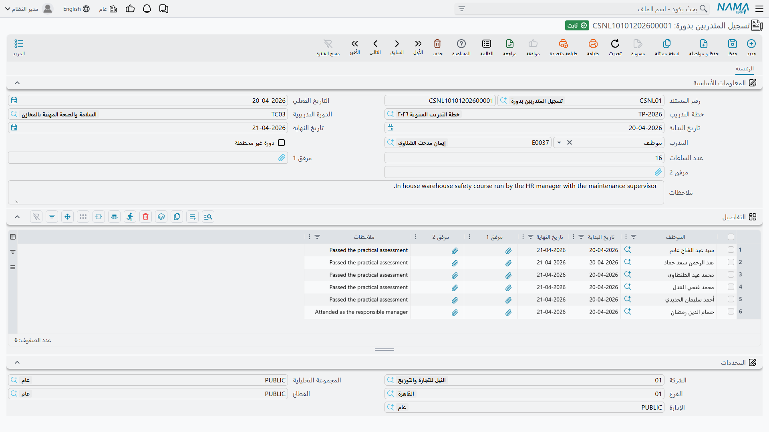The height and width of the screenshot is (432, 769).
Task: Click the نسخة مماثلة duplicate icon
Action: [x=667, y=44]
